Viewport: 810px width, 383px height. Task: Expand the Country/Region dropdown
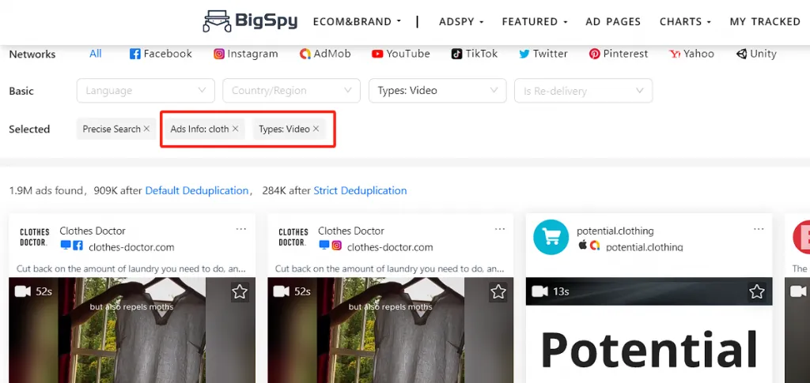[291, 91]
